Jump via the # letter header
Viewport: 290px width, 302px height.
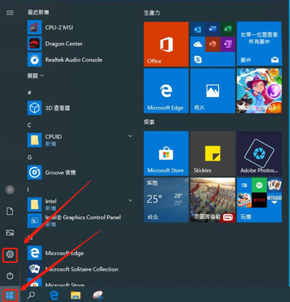tap(29, 93)
